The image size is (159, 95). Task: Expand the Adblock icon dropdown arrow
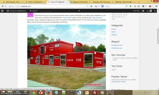[152, 6]
